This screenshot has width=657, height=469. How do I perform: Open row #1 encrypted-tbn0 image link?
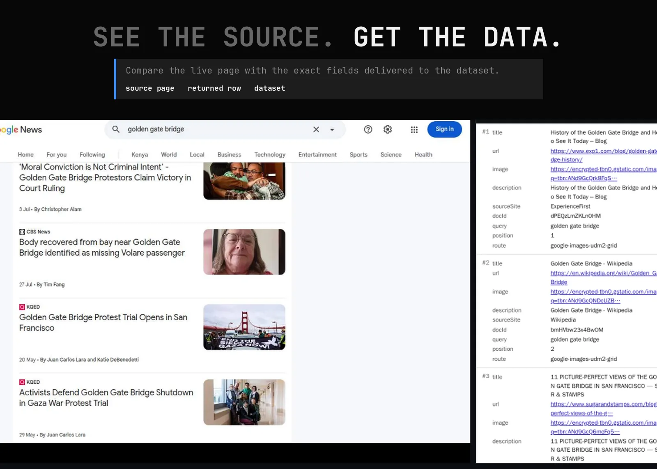click(604, 173)
